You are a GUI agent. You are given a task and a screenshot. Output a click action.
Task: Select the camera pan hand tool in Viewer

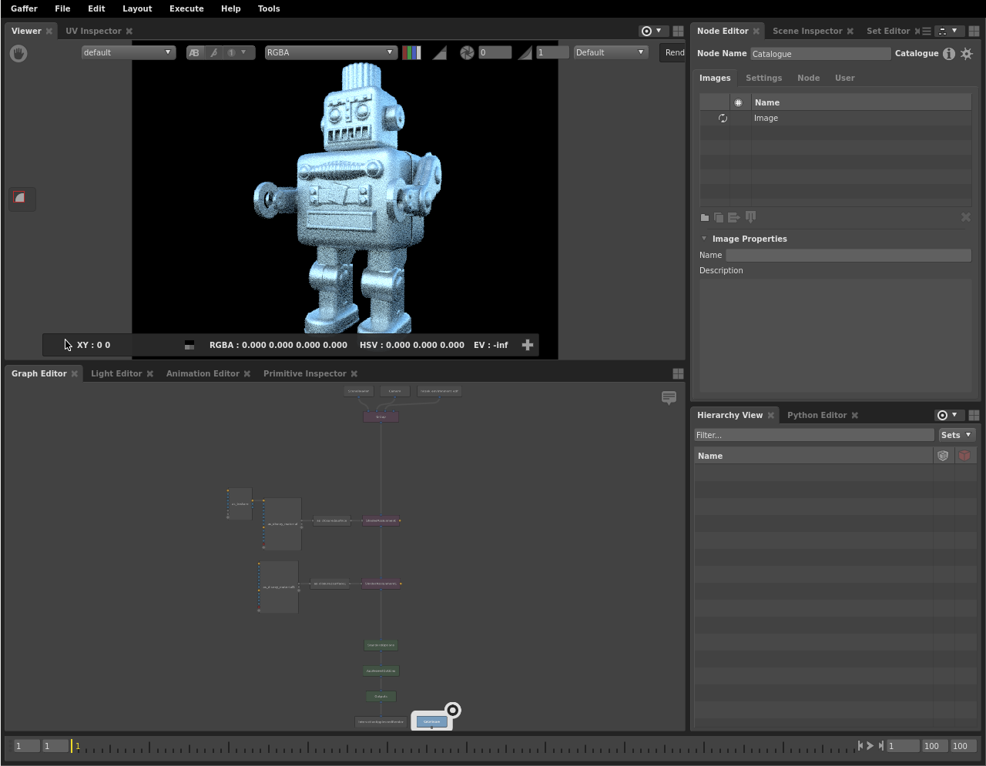(18, 53)
